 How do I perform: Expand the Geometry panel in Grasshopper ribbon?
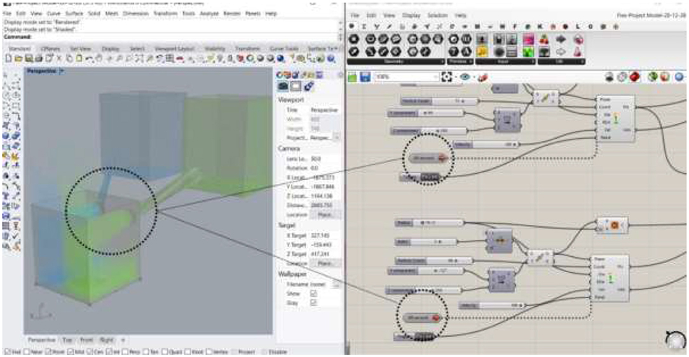click(442, 62)
